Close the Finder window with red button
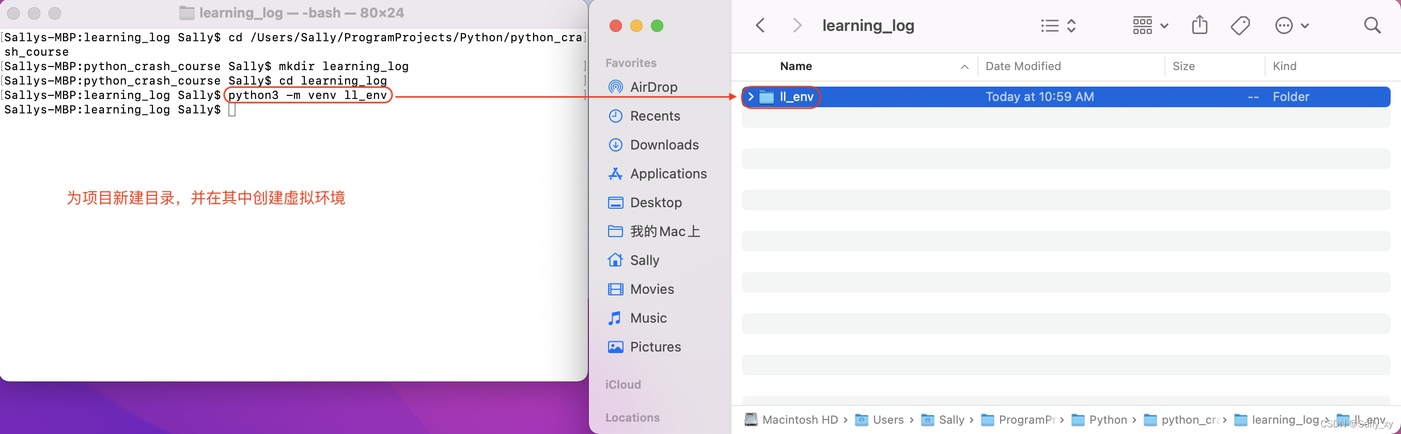This screenshot has width=1401, height=434. coord(615,25)
